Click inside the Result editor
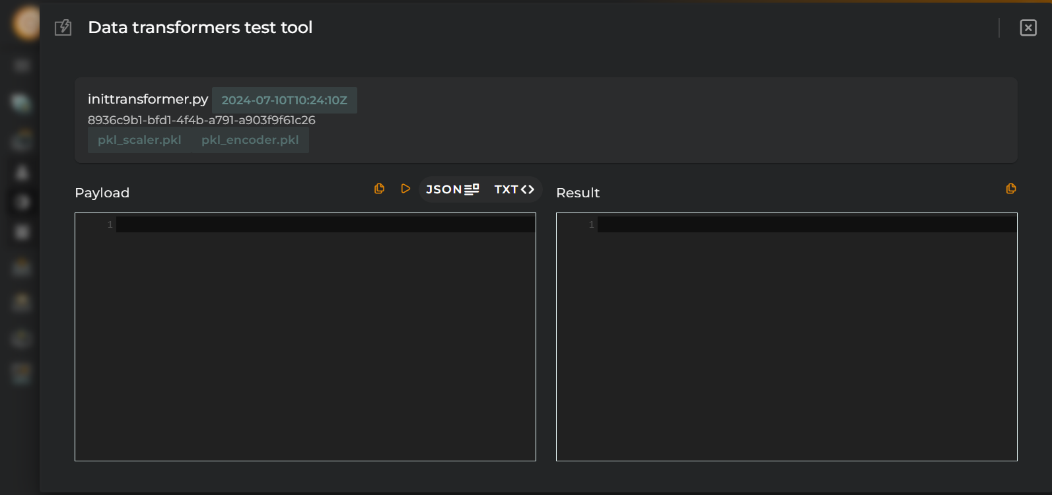The height and width of the screenshot is (495, 1052). [x=787, y=337]
